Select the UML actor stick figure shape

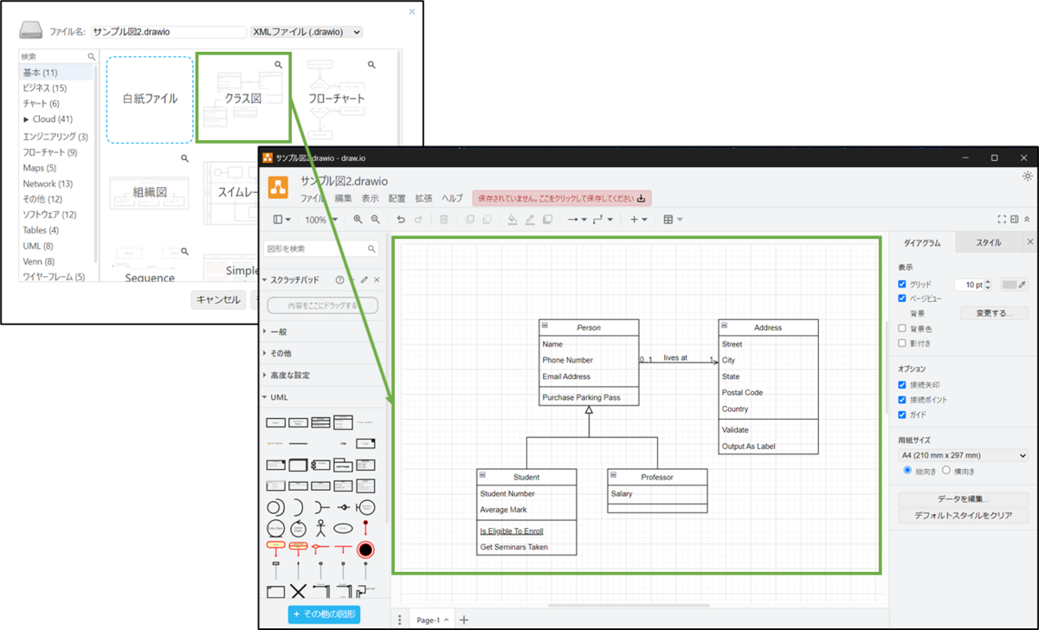321,527
